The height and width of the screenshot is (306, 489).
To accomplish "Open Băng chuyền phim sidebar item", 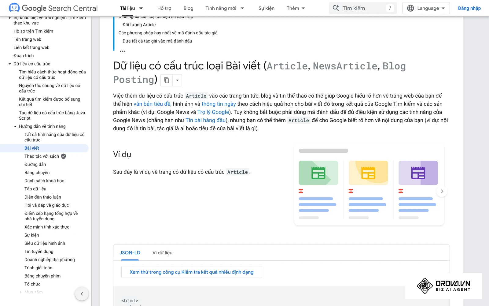I will [42, 276].
